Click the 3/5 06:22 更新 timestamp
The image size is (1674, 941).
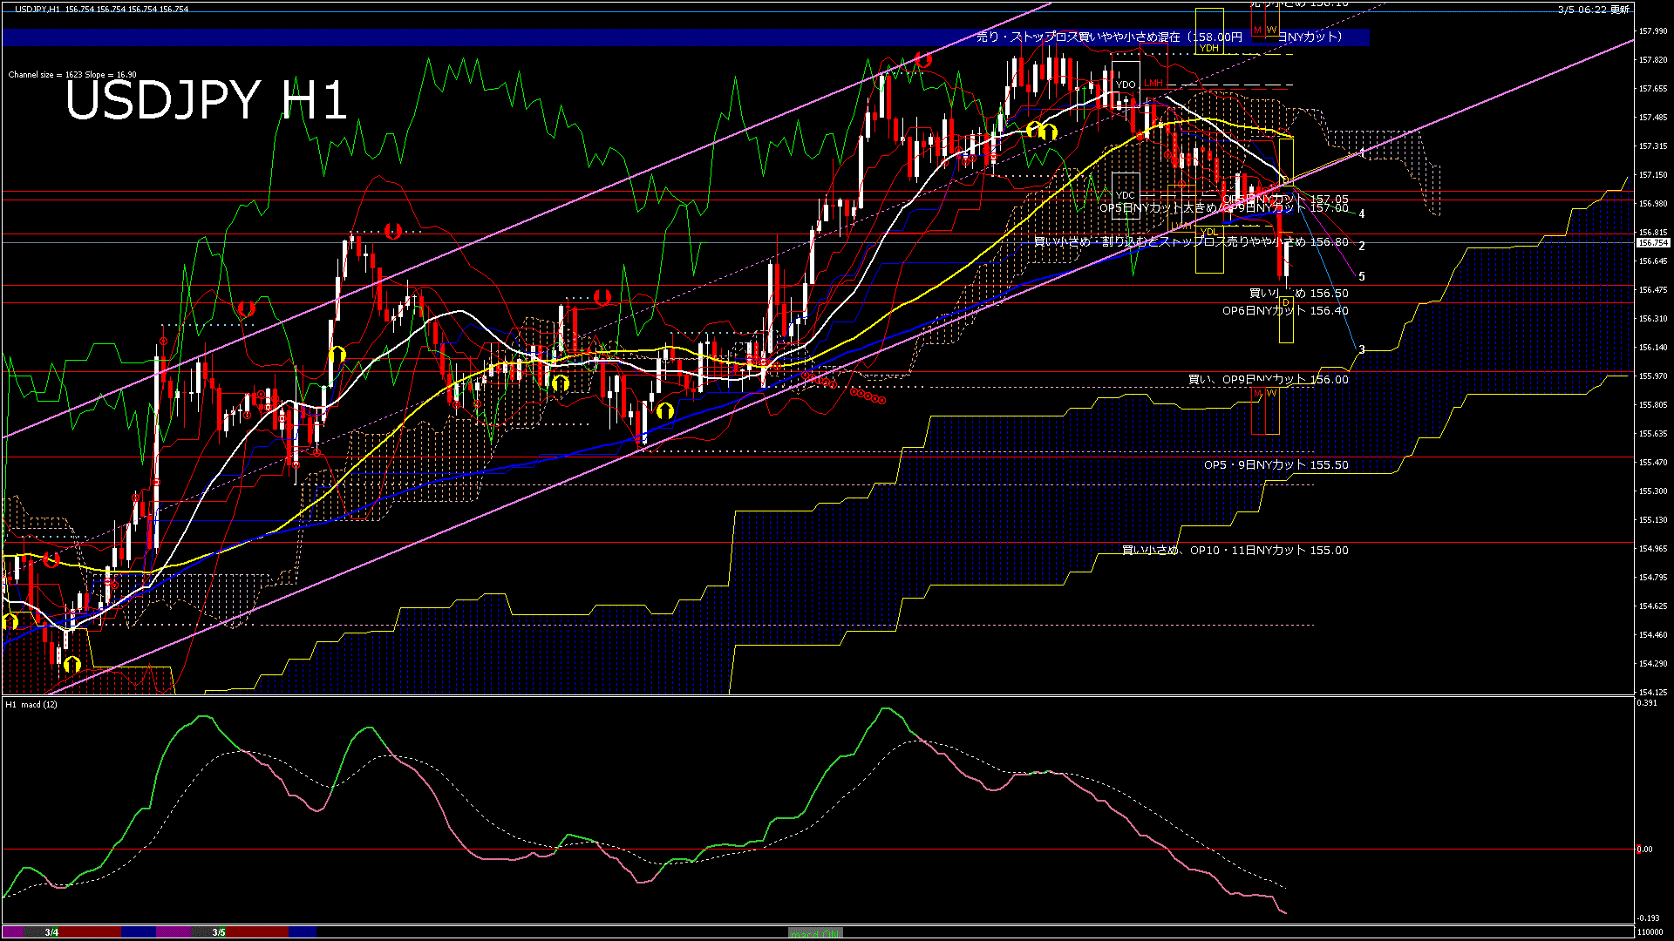tap(1593, 10)
